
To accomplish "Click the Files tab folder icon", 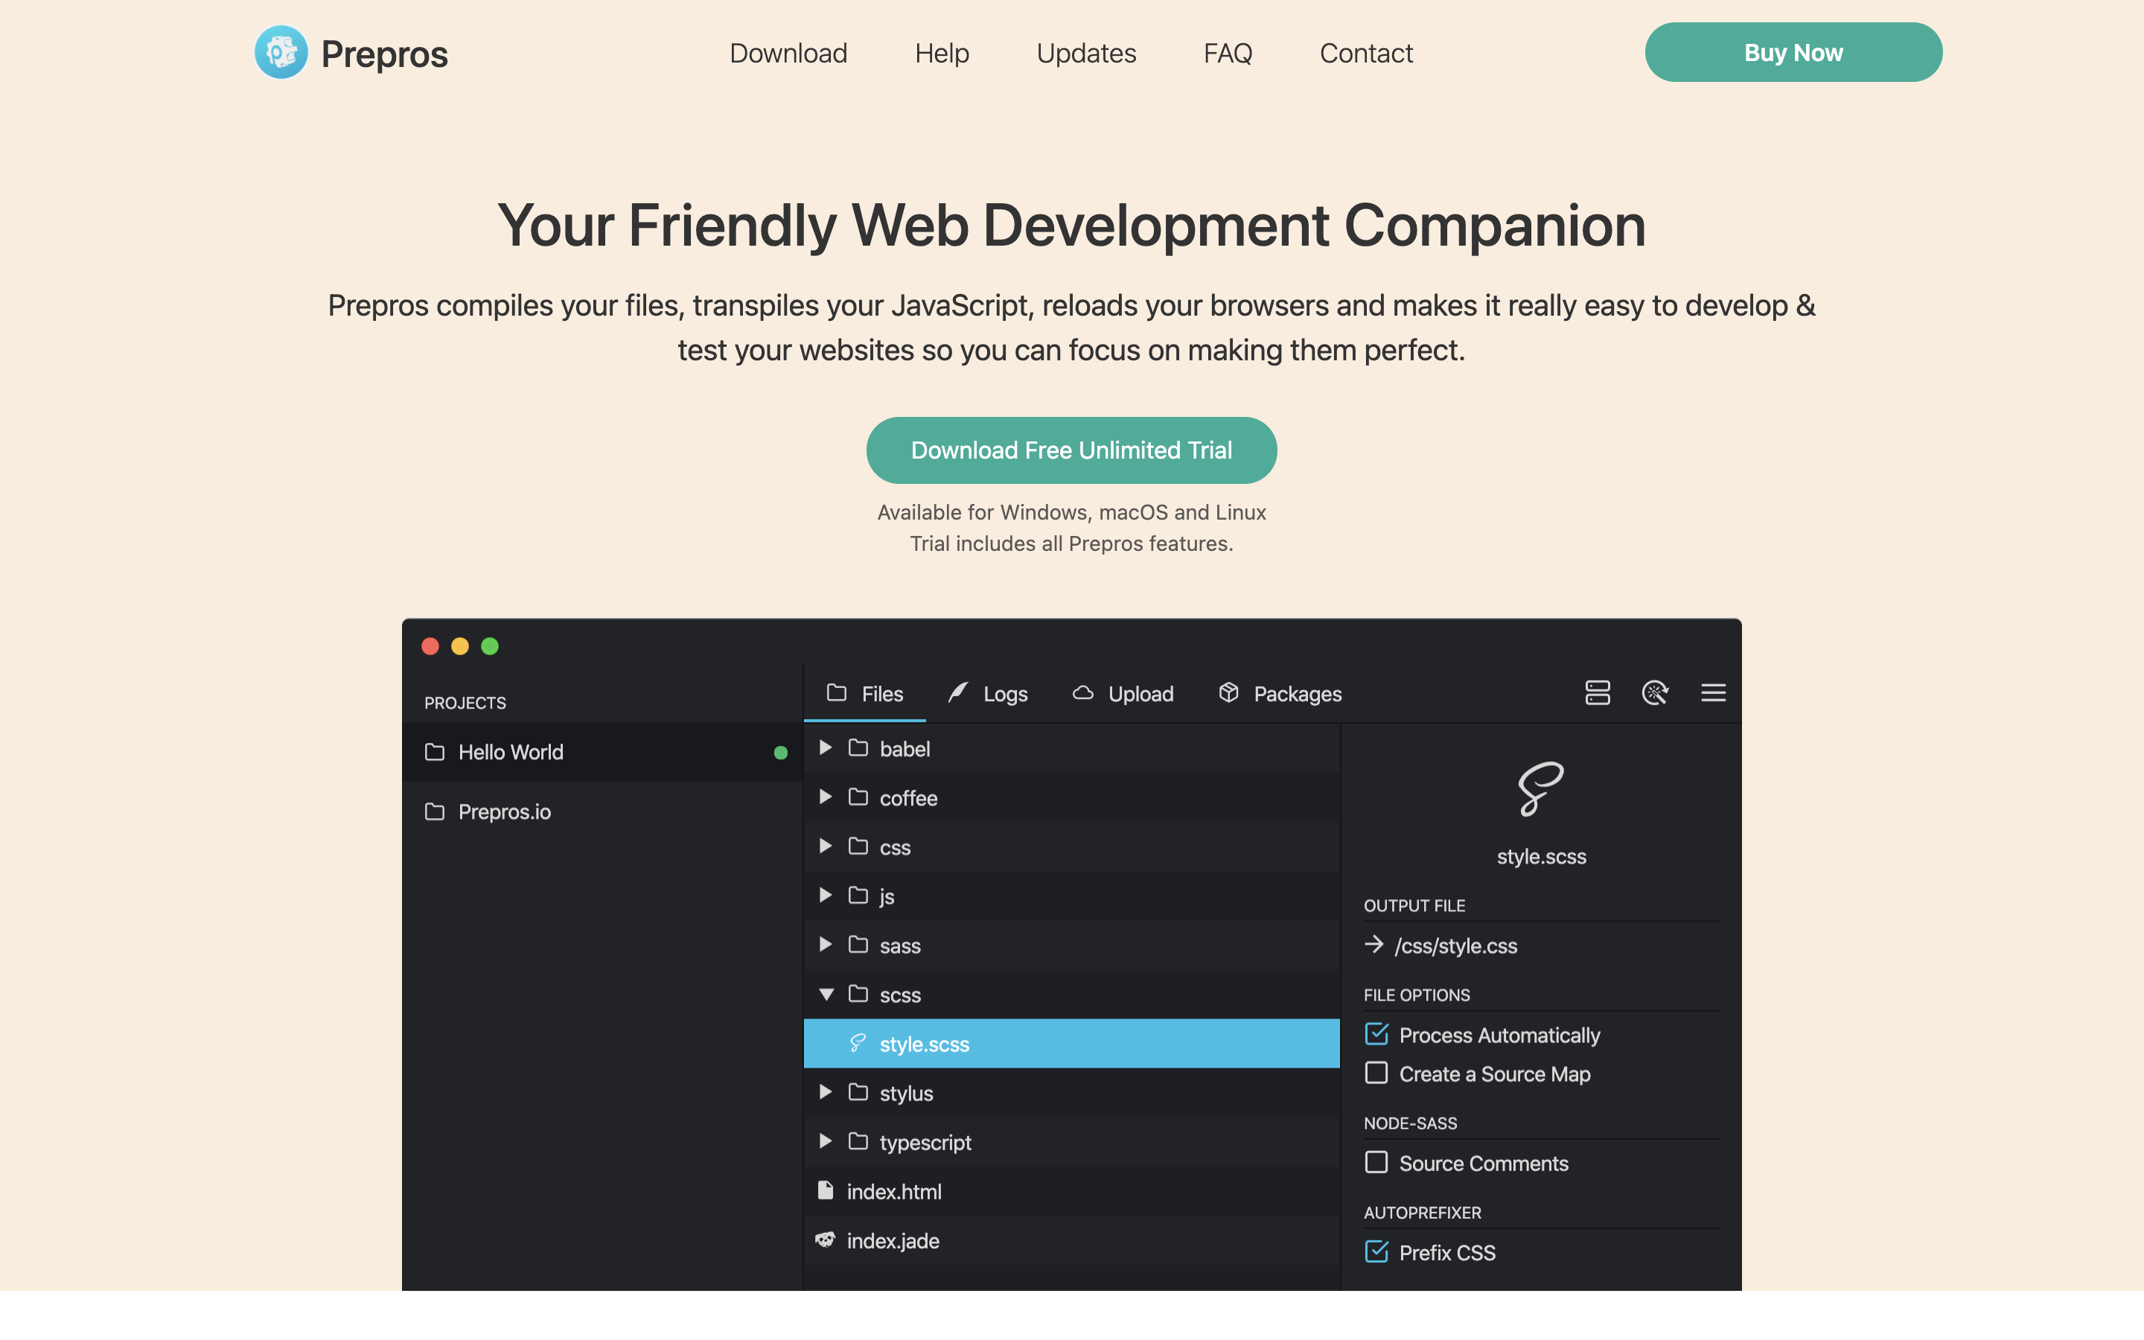I will coord(836,692).
